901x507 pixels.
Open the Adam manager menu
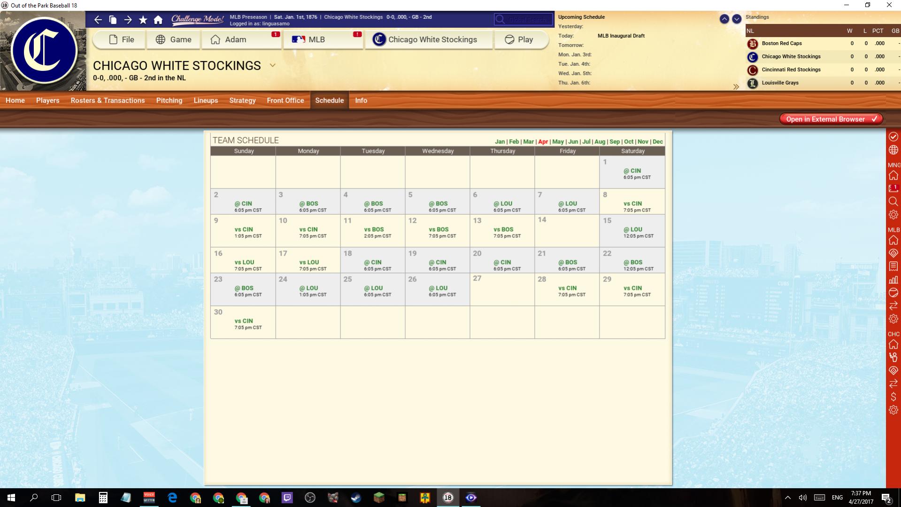[242, 39]
